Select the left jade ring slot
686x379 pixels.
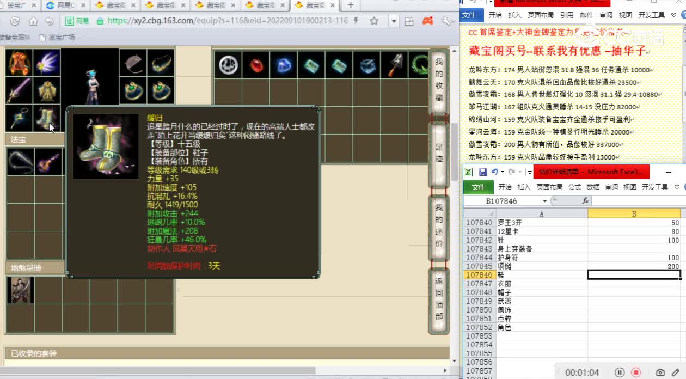(132, 90)
